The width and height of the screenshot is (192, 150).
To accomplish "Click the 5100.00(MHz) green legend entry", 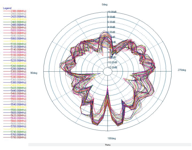I will [18, 44].
